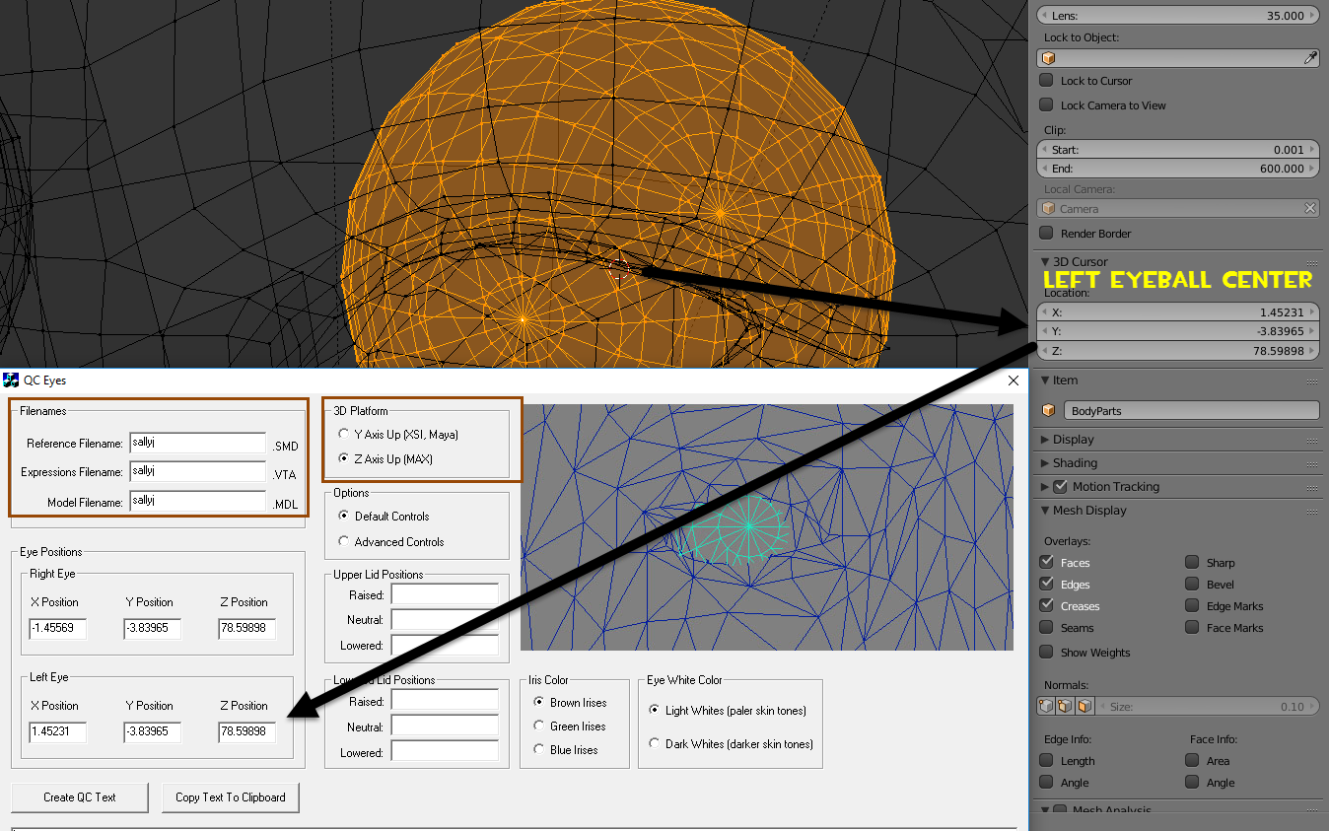Image resolution: width=1329 pixels, height=831 pixels.
Task: Enable Face Info Area checkbox
Action: pos(1192,761)
